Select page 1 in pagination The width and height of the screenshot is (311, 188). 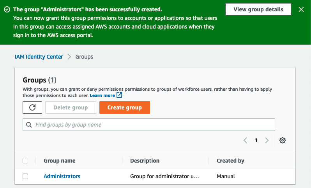coord(256,140)
